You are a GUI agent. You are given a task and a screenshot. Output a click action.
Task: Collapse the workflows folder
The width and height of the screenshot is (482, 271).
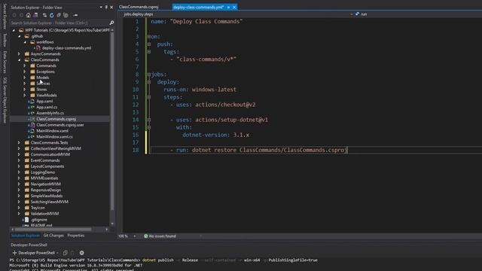25,42
